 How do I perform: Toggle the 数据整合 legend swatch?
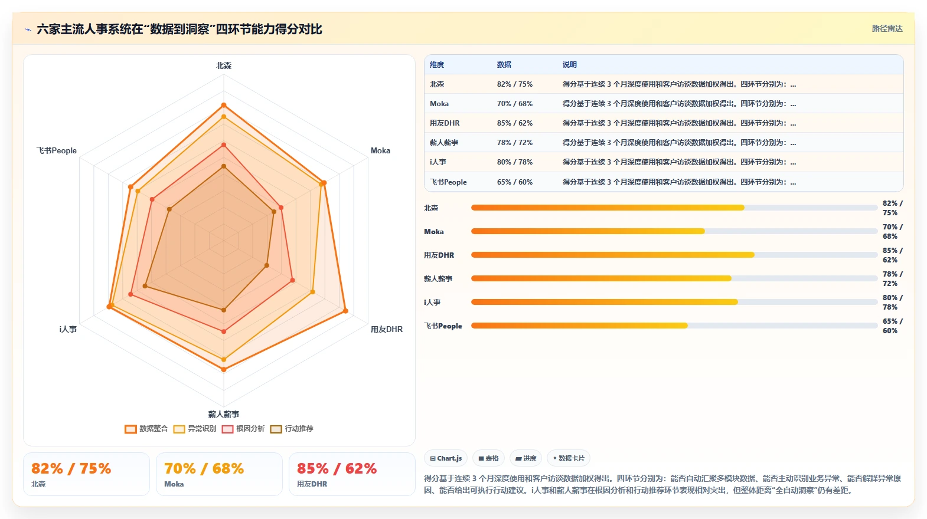[130, 429]
